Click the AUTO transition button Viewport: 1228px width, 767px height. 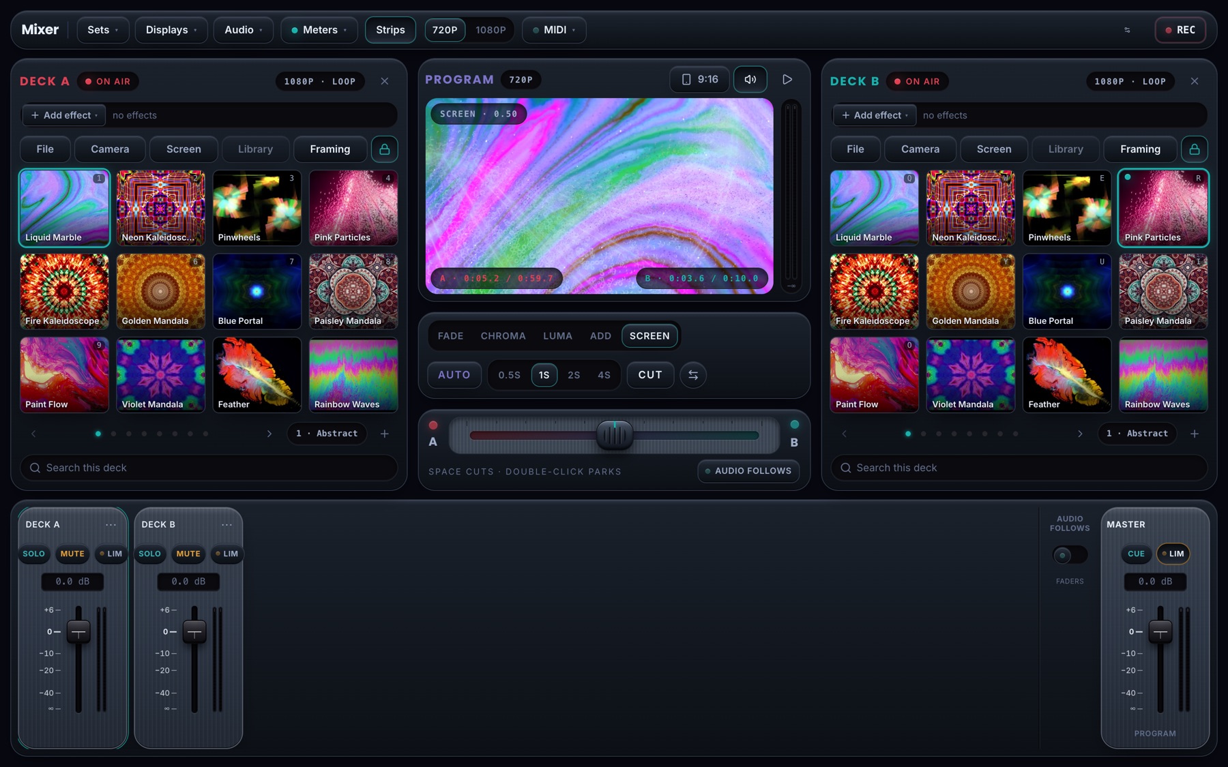click(454, 375)
